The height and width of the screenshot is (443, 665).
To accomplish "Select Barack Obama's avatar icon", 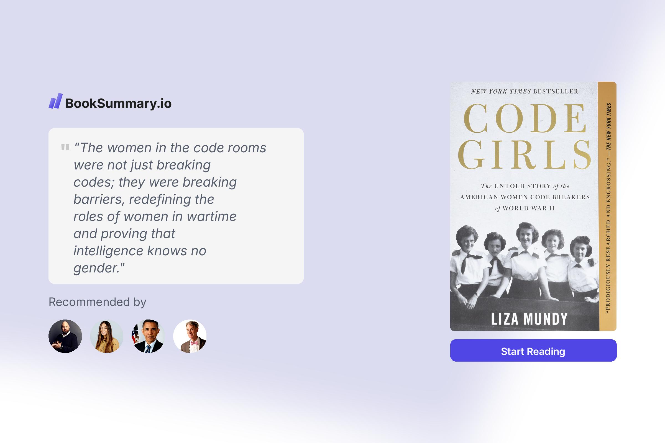I will [x=147, y=335].
